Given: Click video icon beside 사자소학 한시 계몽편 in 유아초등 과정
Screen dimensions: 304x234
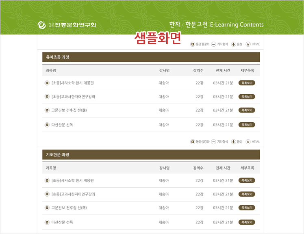Looking at the screenshot, I should 47,83.
